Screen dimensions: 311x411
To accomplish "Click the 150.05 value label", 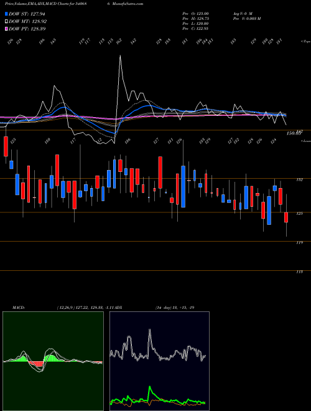I will click(294, 133).
